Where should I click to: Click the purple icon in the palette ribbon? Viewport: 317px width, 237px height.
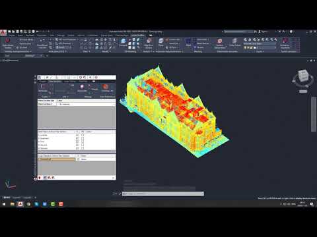pyautogui.click(x=82, y=86)
